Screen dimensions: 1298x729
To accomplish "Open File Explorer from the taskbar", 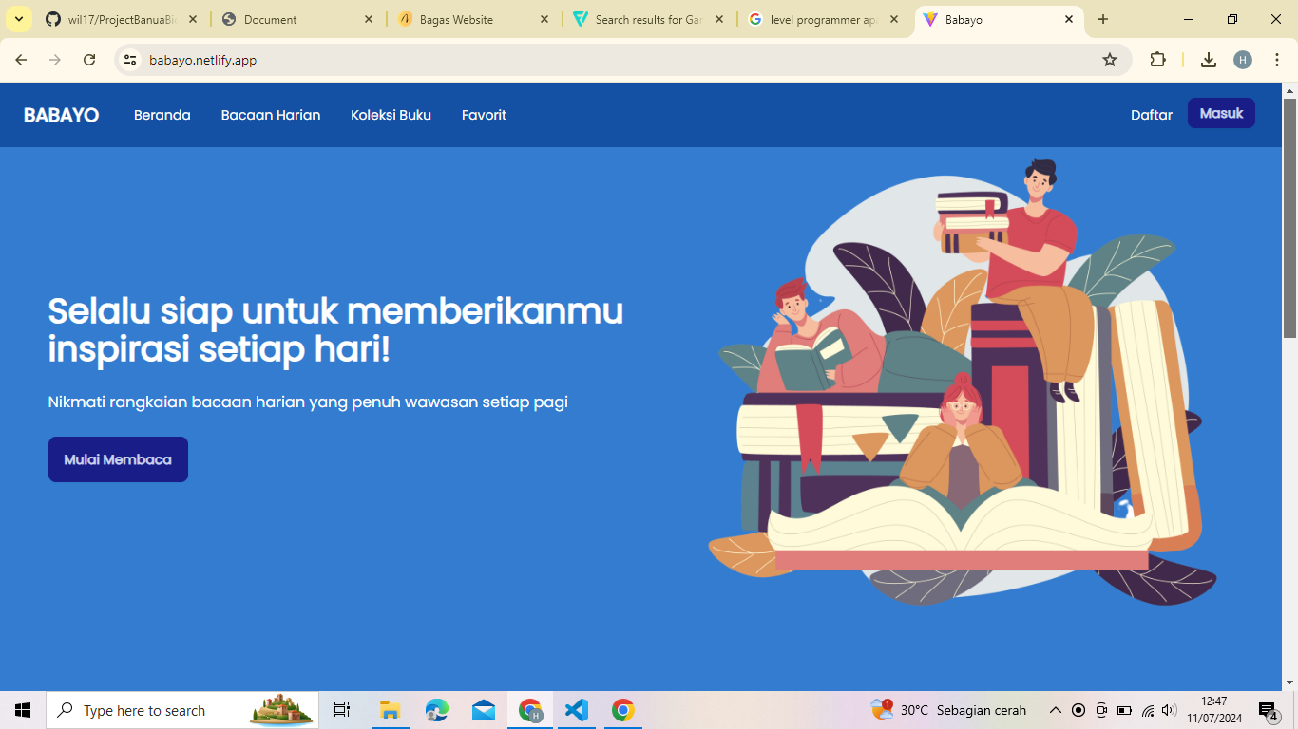I will pos(390,710).
